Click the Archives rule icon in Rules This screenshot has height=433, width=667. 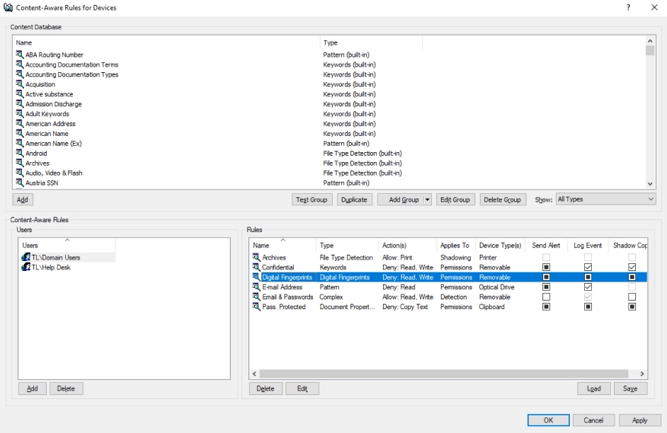click(256, 258)
